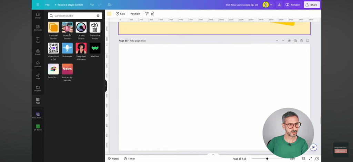This screenshot has width=353, height=162.
Task: Delete Page 15 with trash icon
Action: (x=301, y=40)
